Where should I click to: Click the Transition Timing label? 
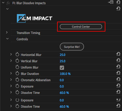click(x=28, y=33)
